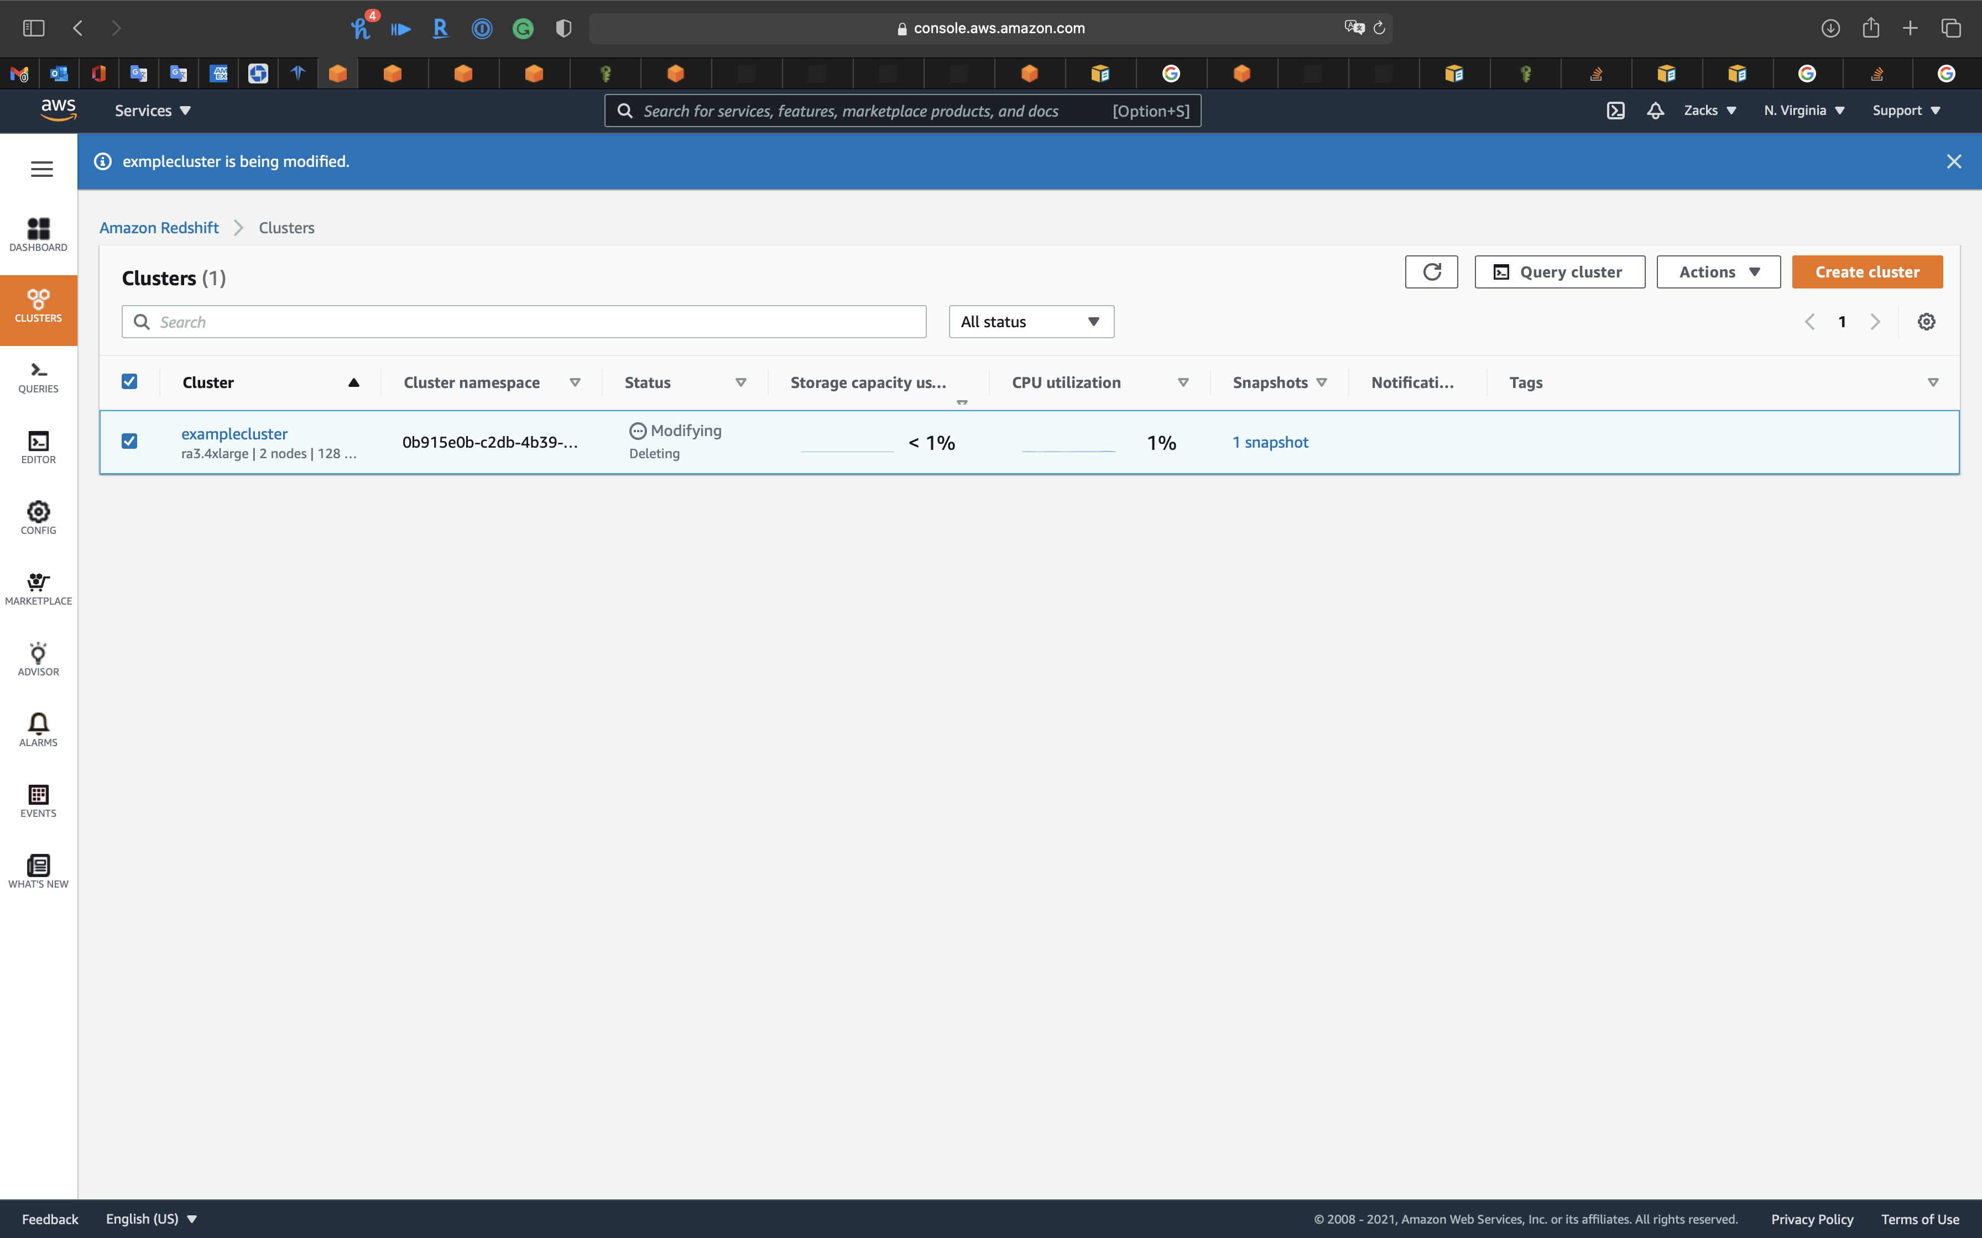Open table preferences gear icon
This screenshot has height=1238, width=1982.
(1926, 322)
